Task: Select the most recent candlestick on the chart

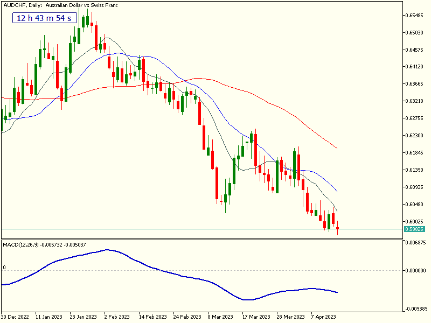Action: (x=338, y=229)
